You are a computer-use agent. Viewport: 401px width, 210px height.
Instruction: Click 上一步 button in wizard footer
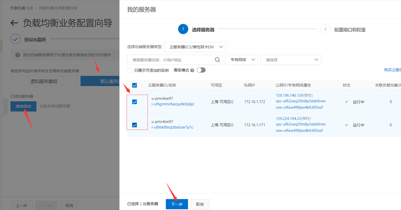tap(21, 206)
